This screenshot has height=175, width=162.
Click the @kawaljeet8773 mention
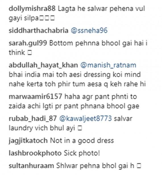coord(85,119)
